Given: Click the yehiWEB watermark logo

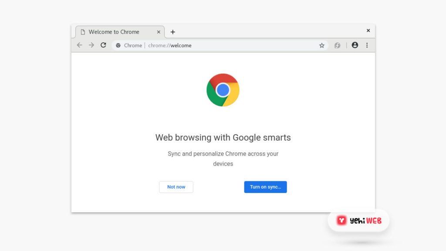Looking at the screenshot, I should click(x=359, y=220).
